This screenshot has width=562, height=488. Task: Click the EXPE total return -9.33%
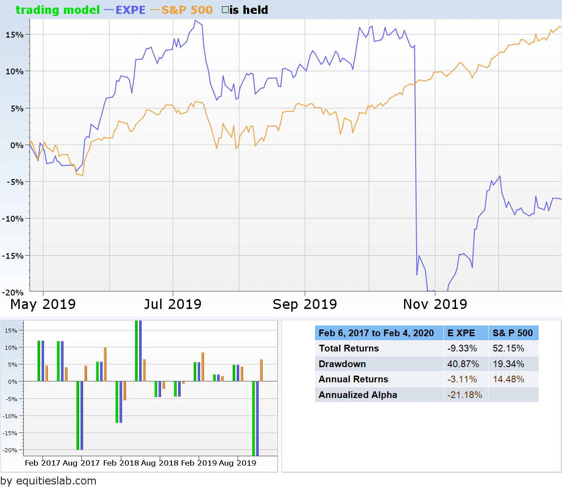click(462, 348)
